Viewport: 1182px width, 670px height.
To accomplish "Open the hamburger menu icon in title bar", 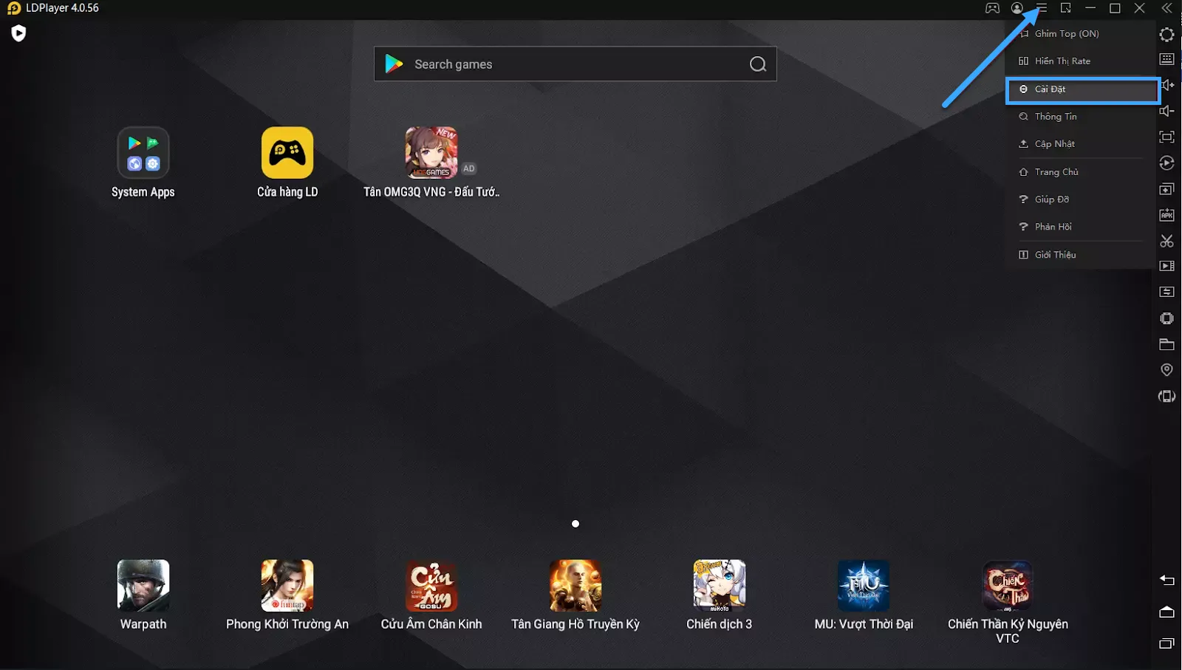I will [x=1042, y=8].
